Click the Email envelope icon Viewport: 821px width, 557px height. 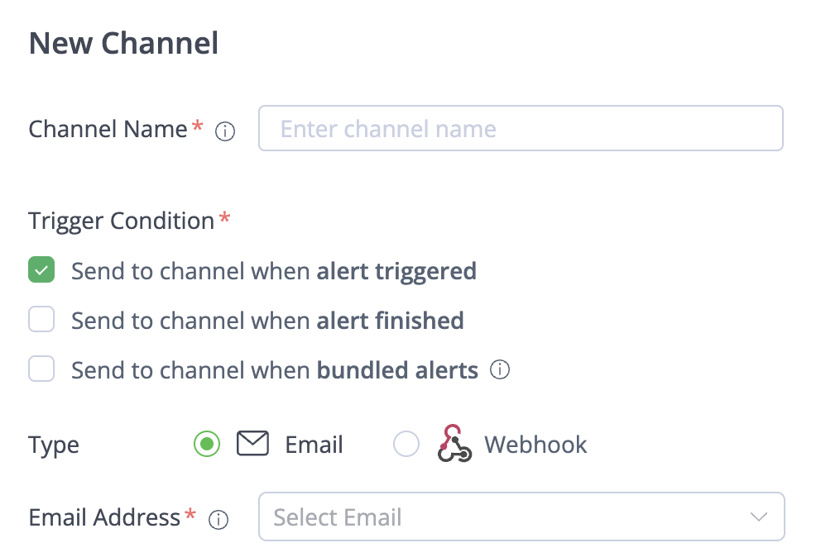pos(253,445)
